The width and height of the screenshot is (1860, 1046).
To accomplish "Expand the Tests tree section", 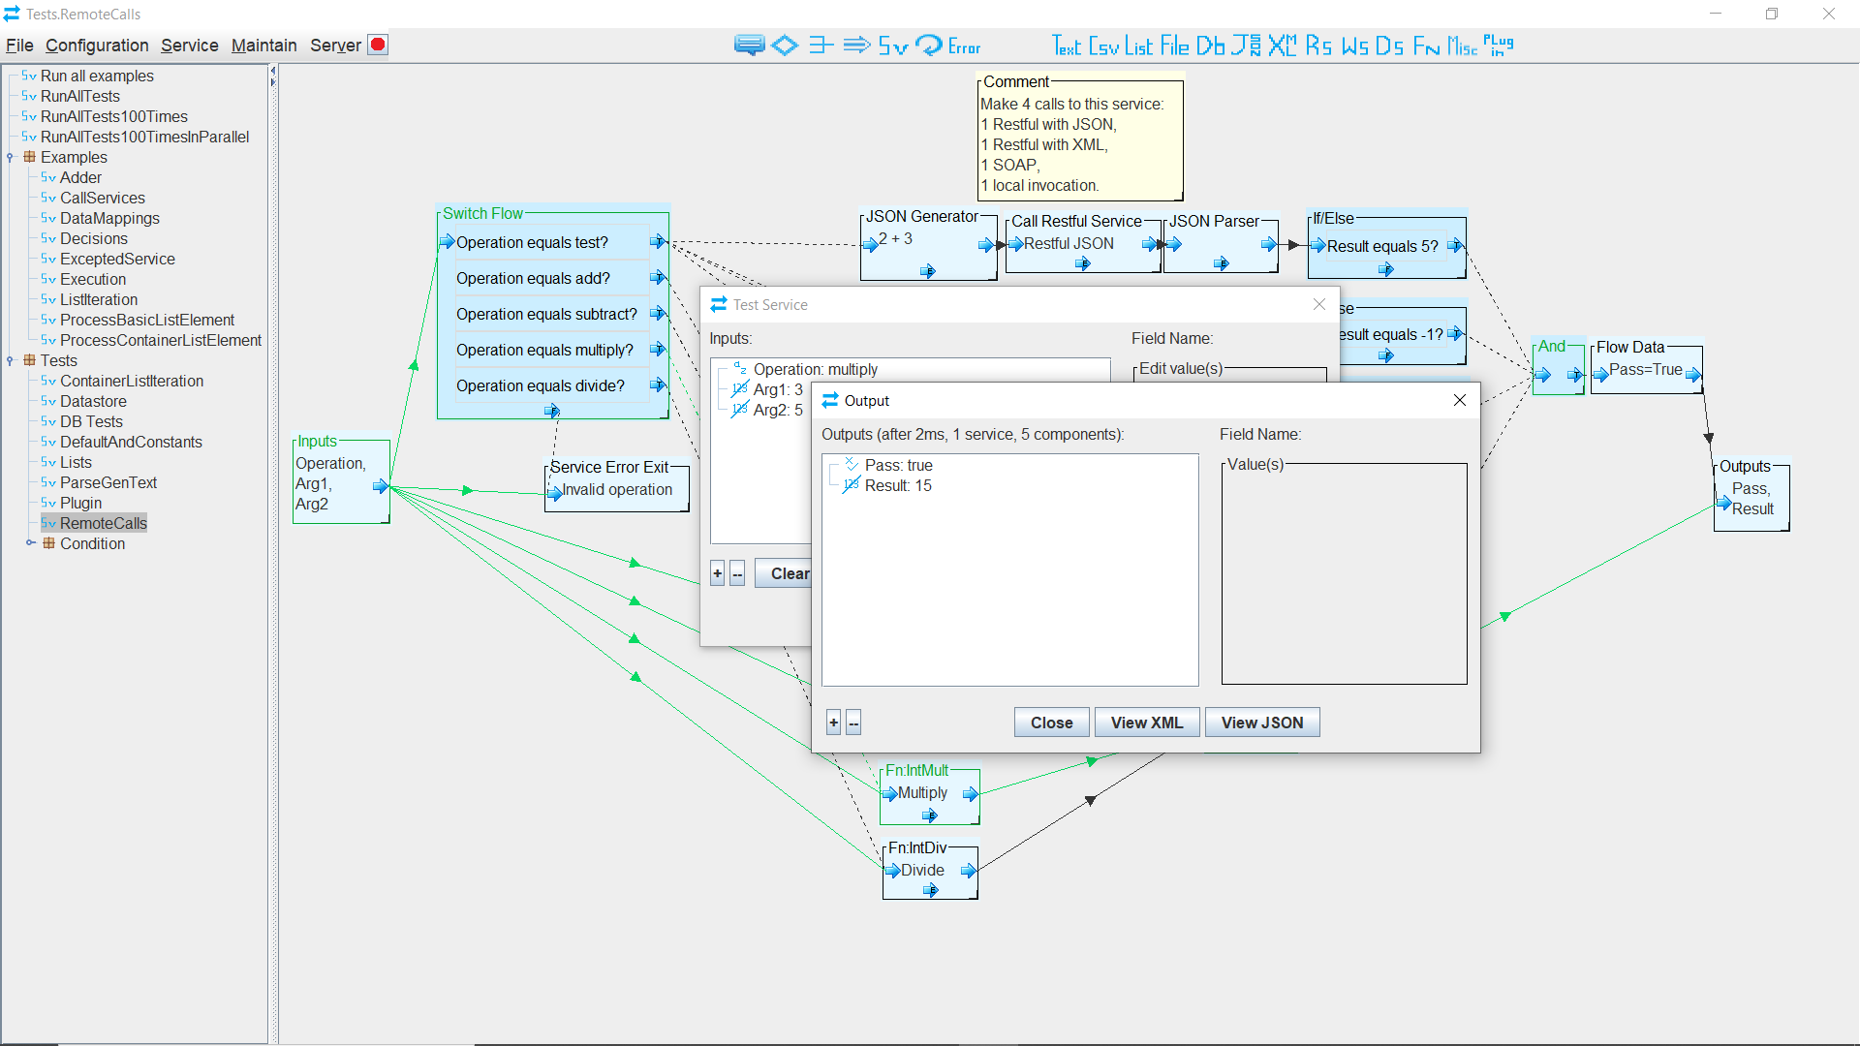I will pos(11,360).
